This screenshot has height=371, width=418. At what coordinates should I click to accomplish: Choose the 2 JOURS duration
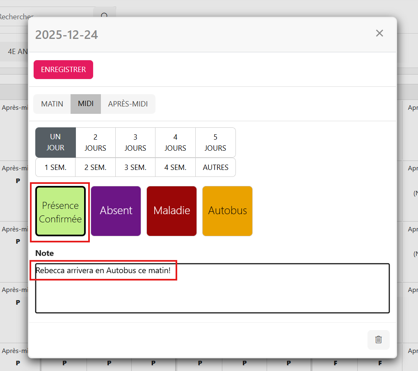coord(96,143)
